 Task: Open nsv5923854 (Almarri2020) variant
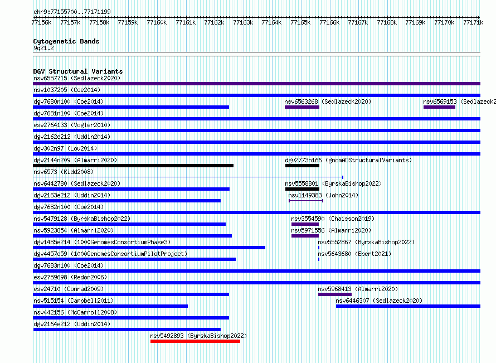click(x=74, y=230)
